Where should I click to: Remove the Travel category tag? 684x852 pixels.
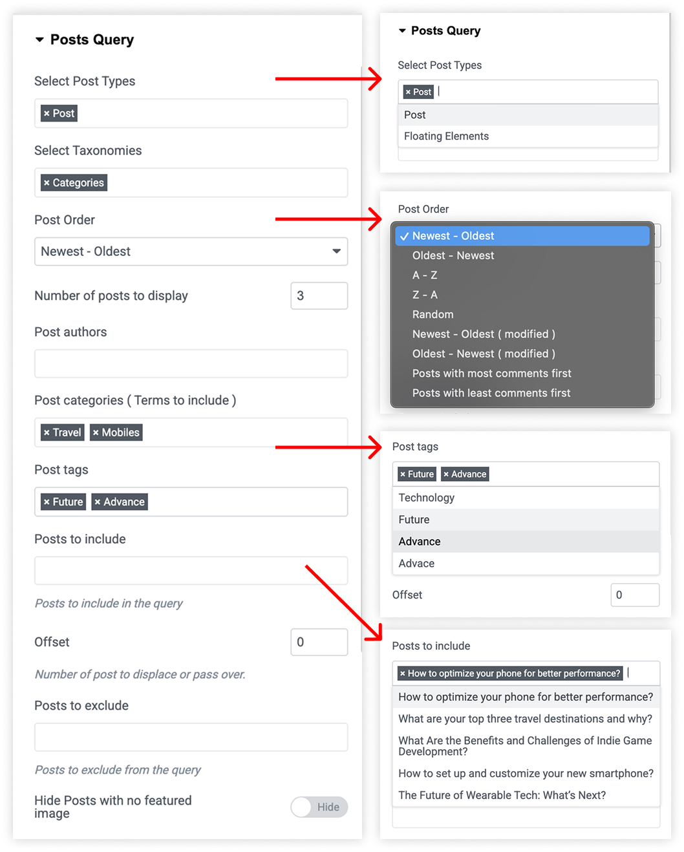(47, 432)
